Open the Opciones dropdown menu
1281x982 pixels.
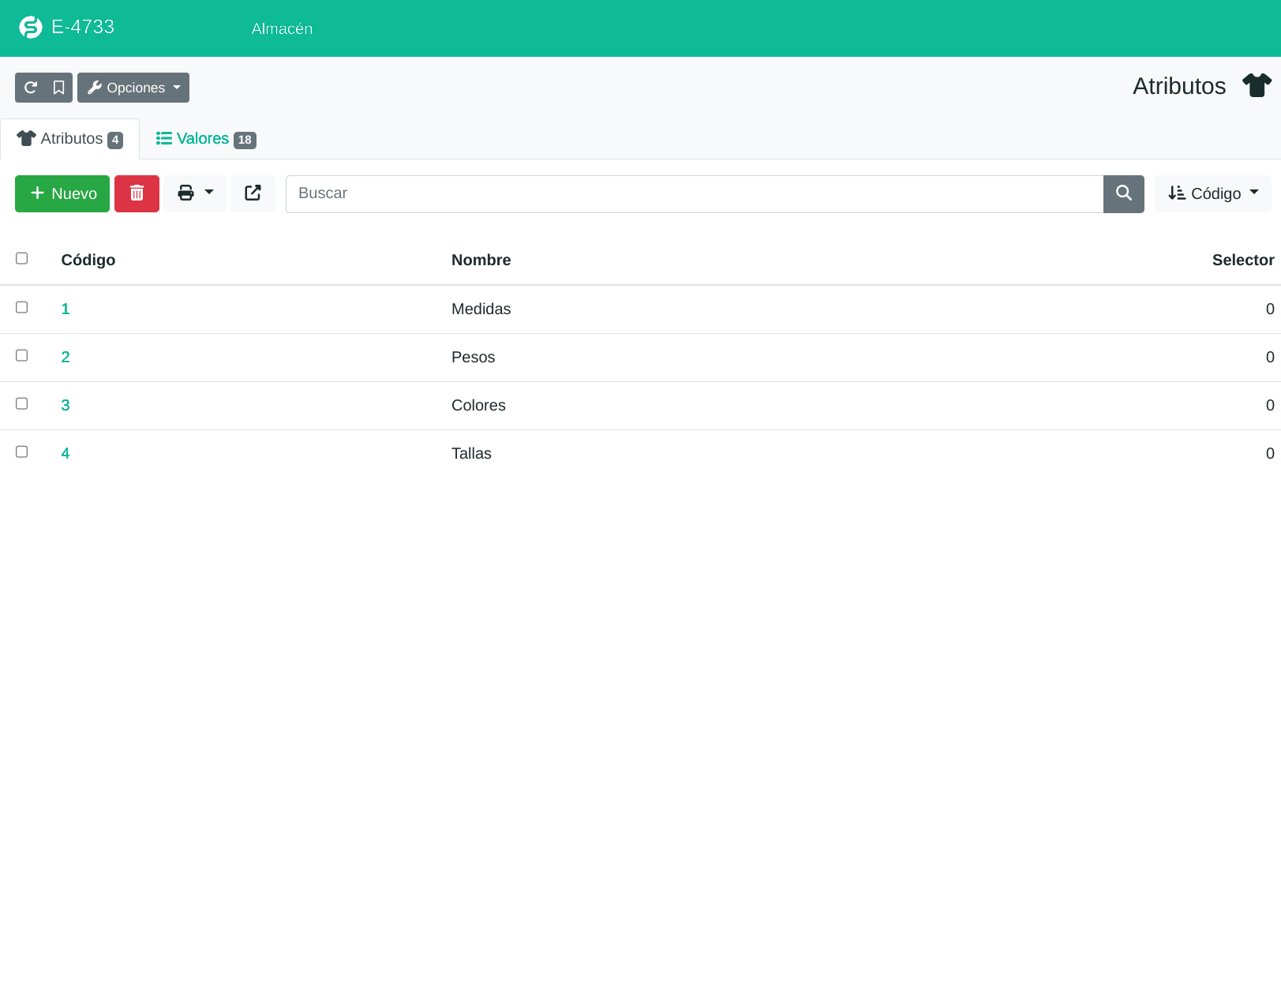pyautogui.click(x=133, y=88)
